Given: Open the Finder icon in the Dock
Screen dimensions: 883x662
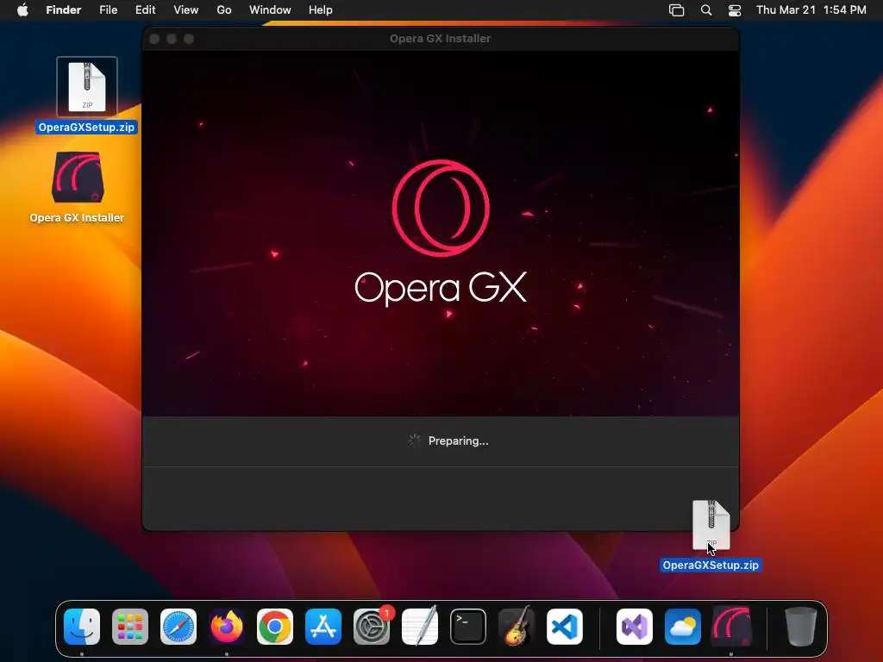Looking at the screenshot, I should 82,626.
